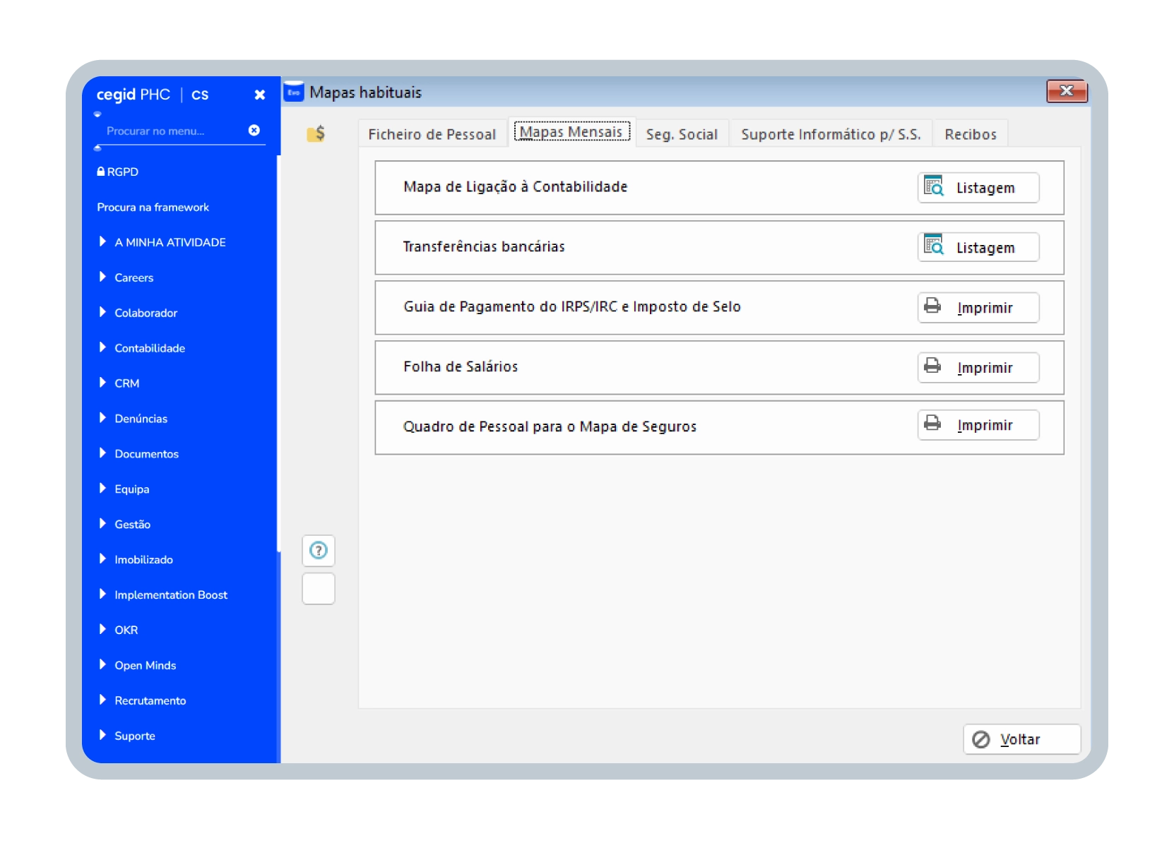Screen dimensions: 1174x843
Task: Expand the OKR section
Action: [118, 630]
